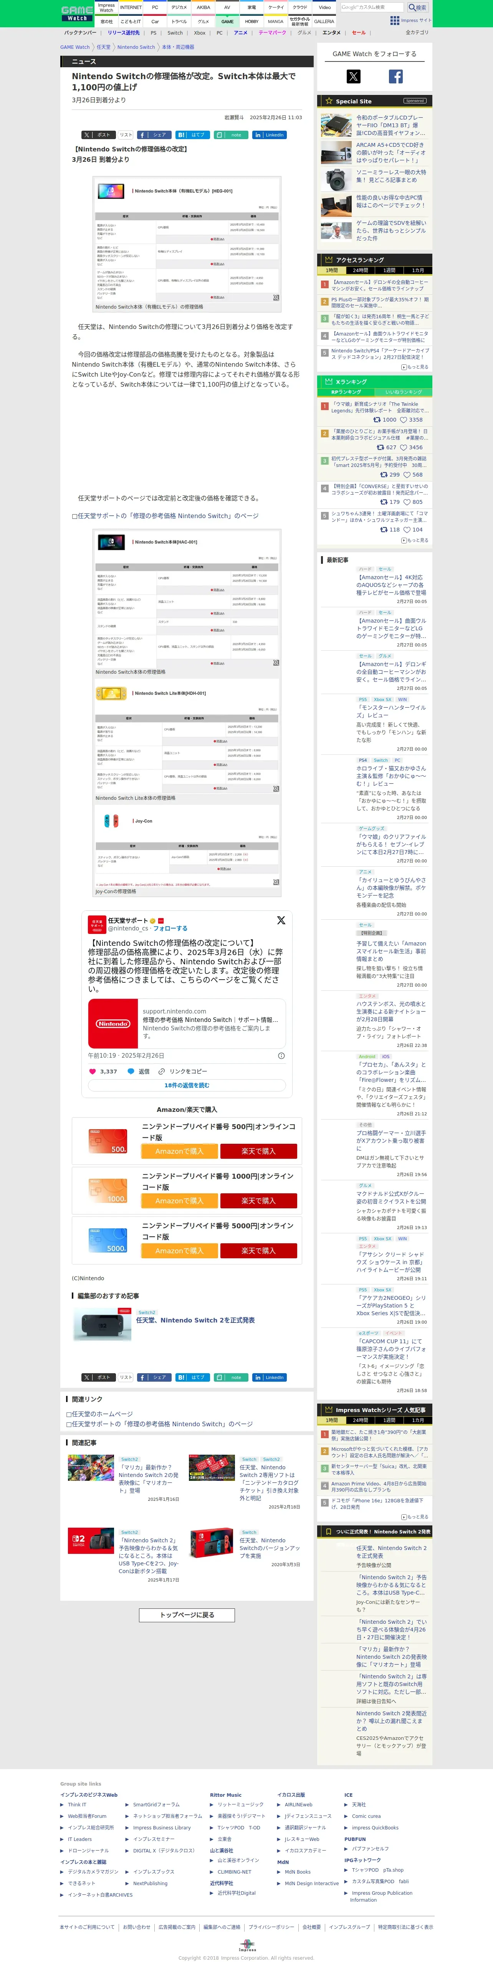493x1962 pixels.
Task: Open Nintendo Switch Lite HDH-001 price table image
Action: 187,735
